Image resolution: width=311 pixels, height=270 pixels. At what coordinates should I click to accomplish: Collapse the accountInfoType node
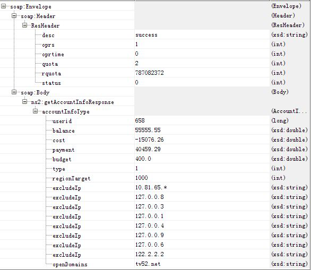click(35, 111)
